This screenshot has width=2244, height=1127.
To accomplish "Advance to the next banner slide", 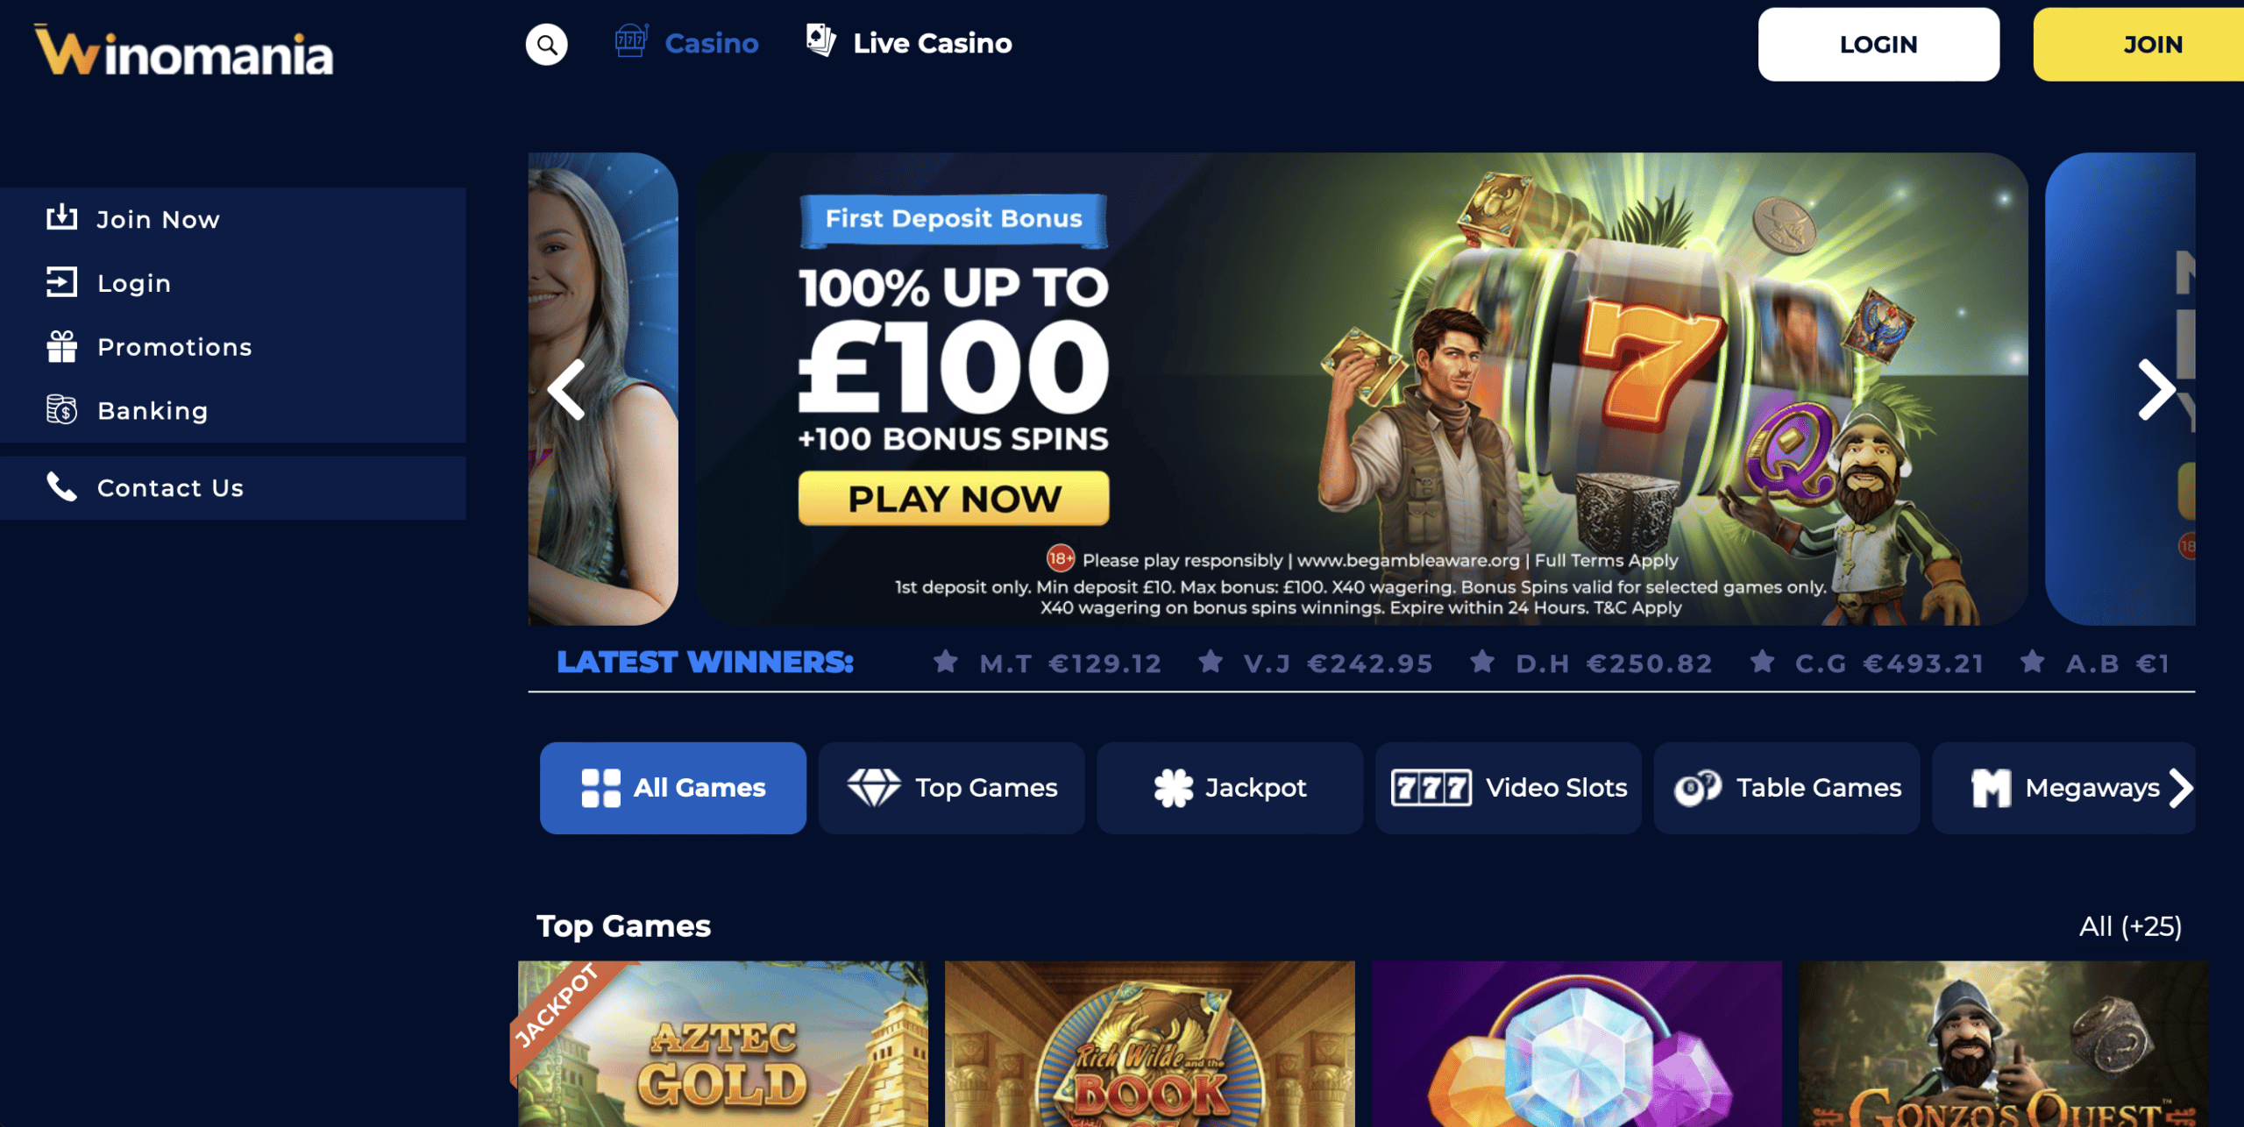I will click(2157, 389).
